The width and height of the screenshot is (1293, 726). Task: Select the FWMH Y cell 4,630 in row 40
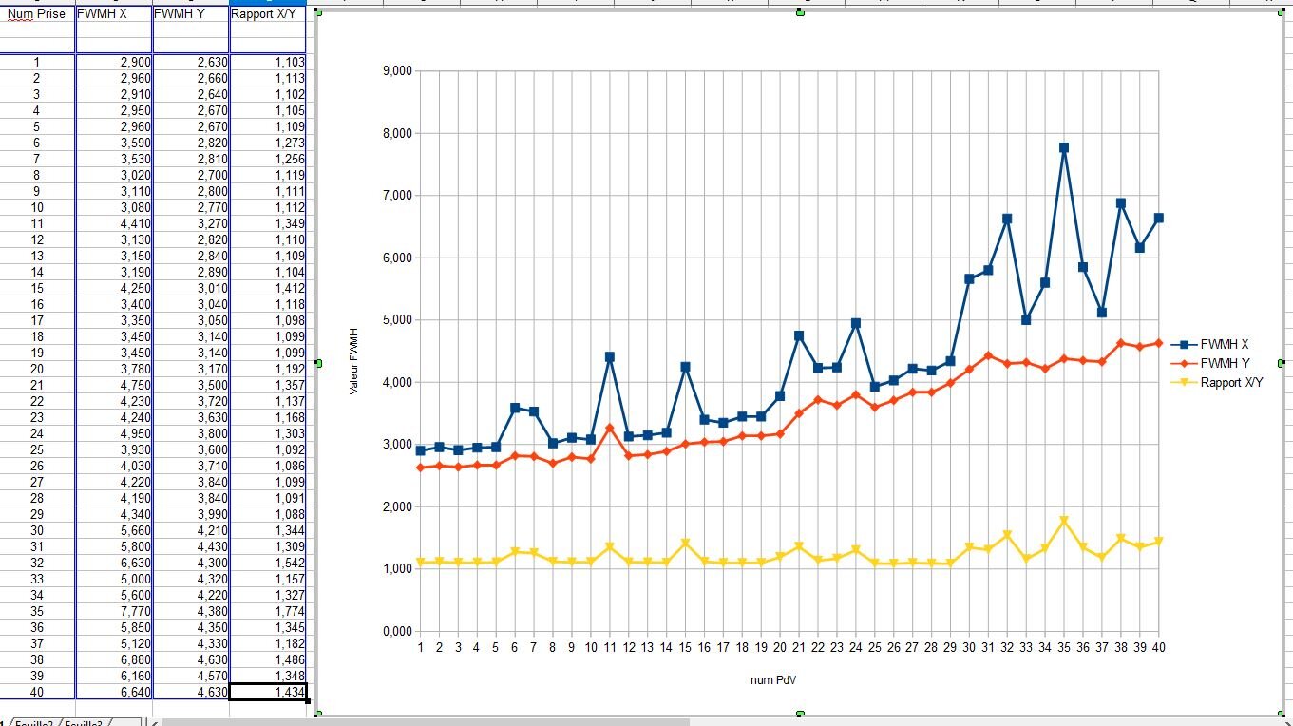coord(191,692)
